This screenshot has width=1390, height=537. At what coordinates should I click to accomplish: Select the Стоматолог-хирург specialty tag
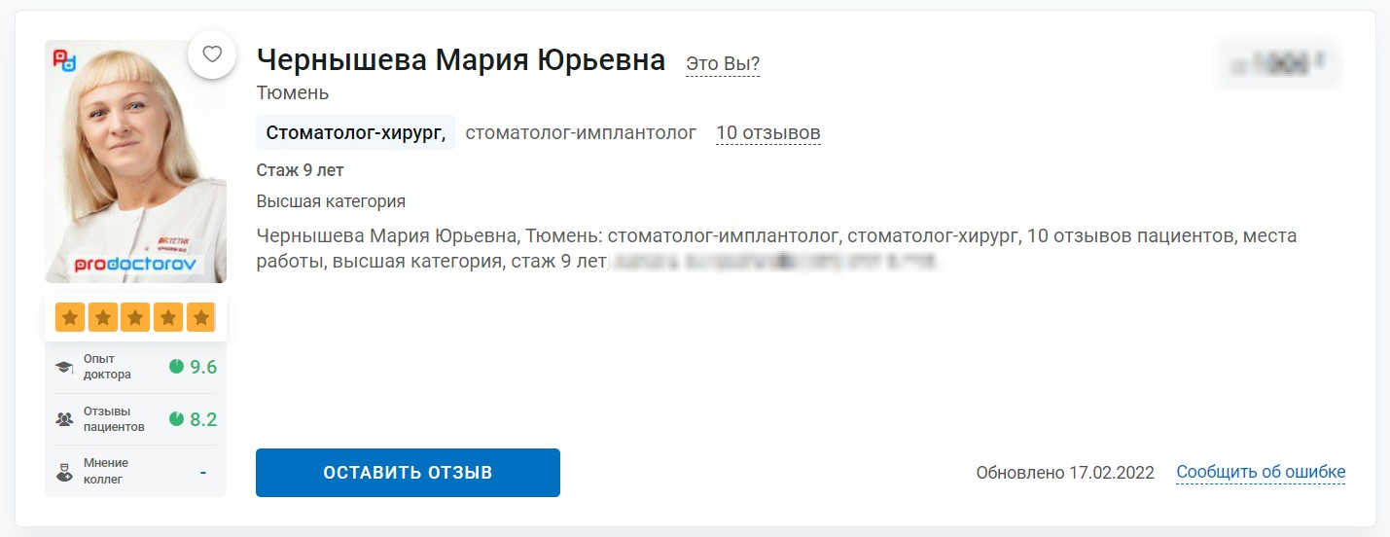tap(356, 133)
